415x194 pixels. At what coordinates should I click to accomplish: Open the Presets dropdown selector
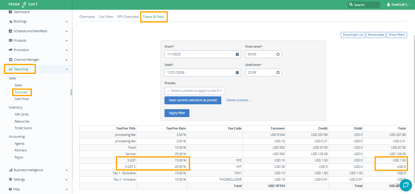pyautogui.click(x=195, y=91)
